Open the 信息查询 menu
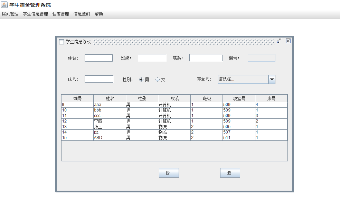The image size is (340, 212). (82, 14)
